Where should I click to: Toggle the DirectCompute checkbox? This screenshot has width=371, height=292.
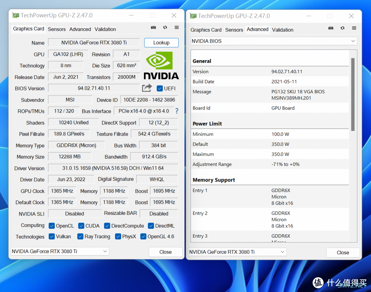(107, 226)
